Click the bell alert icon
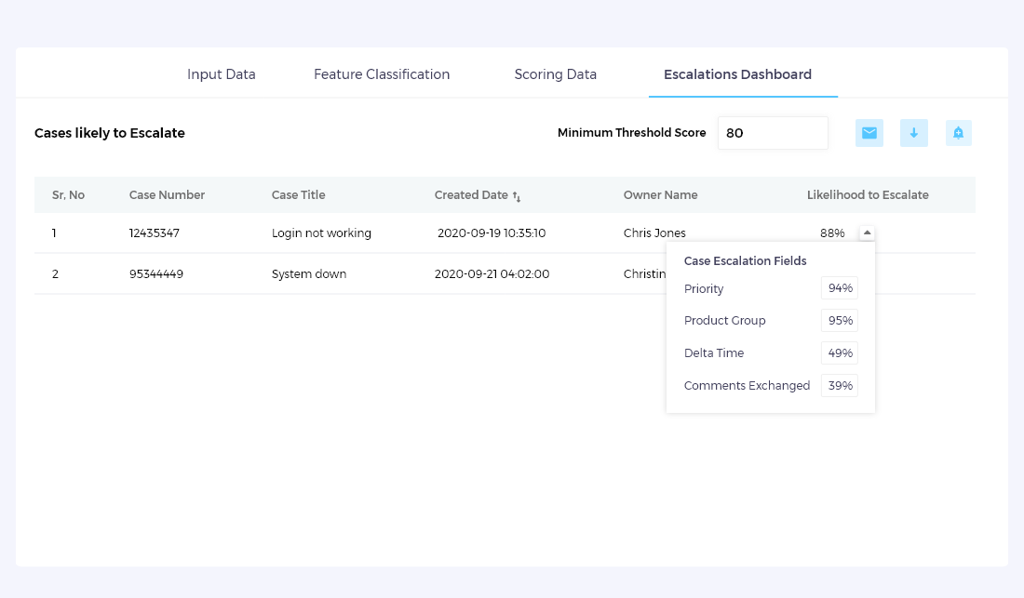The height and width of the screenshot is (598, 1024). pos(958,133)
